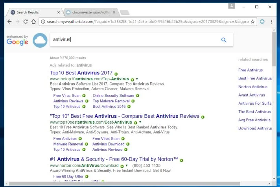
Task: Bookmark this page with the star
Action: tap(253, 22)
